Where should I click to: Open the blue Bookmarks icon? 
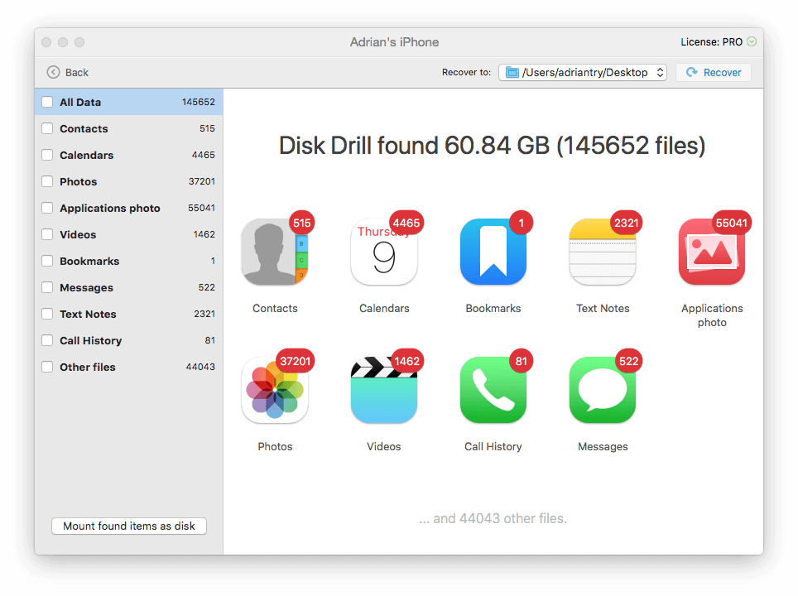tap(493, 252)
